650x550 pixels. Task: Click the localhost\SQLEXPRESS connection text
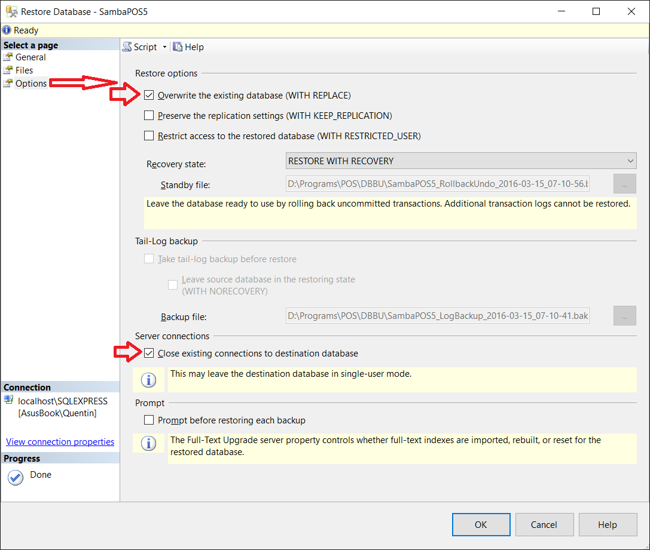[63, 401]
